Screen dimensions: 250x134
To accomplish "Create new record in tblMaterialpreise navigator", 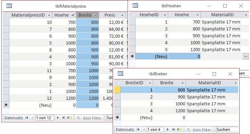I will (70, 118).
